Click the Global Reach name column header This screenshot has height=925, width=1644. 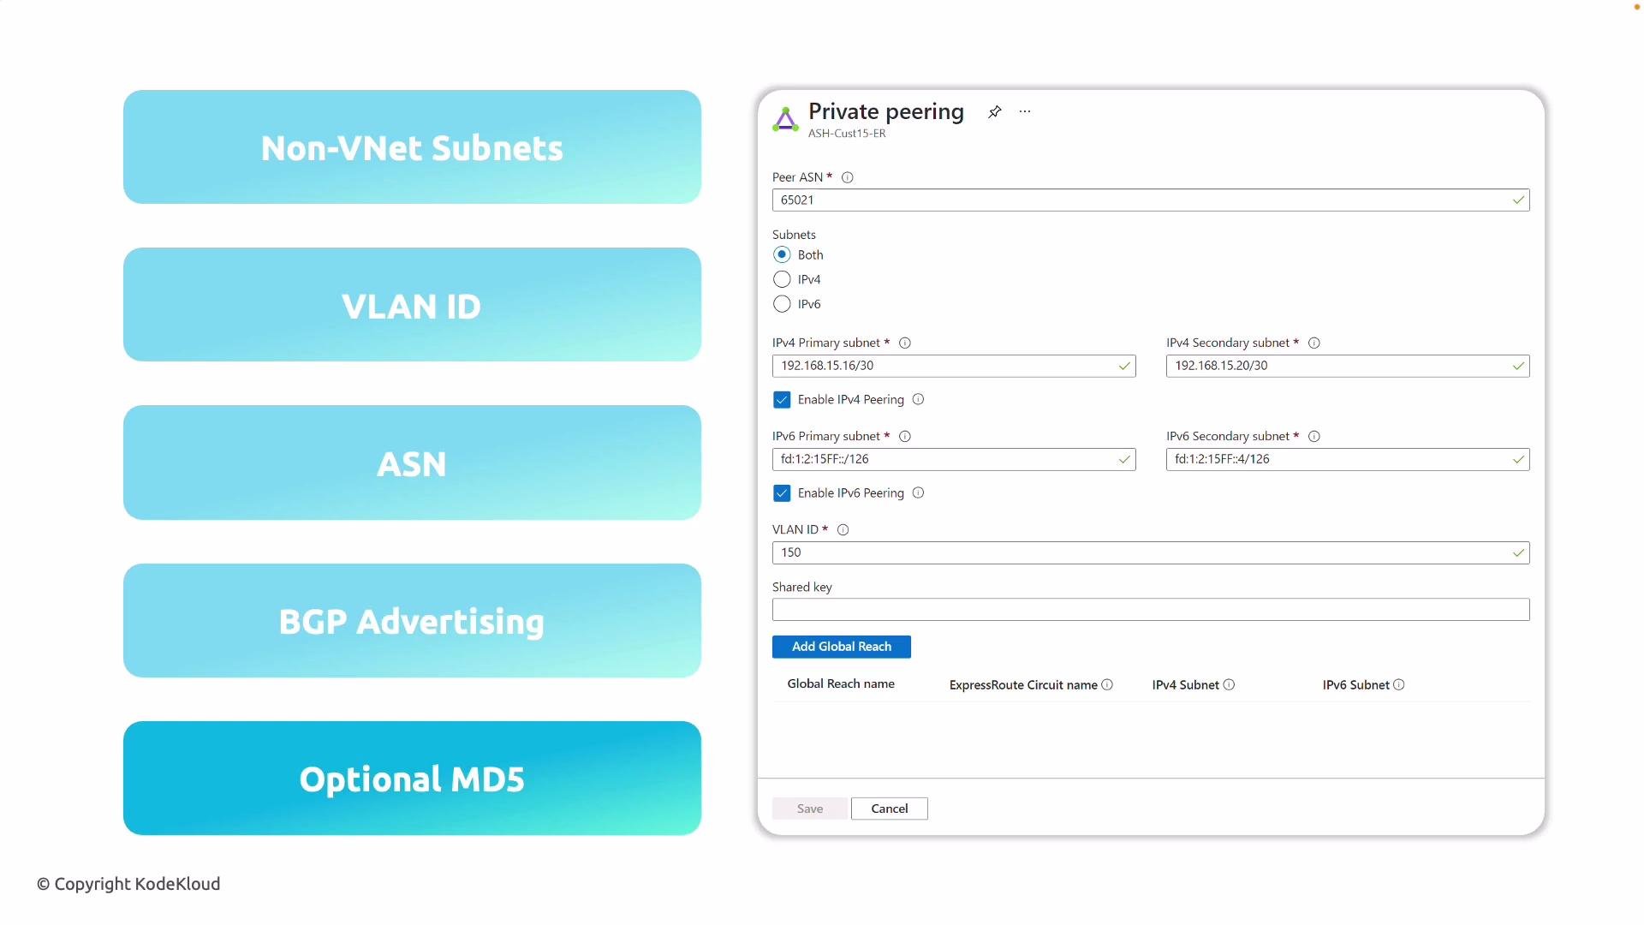[841, 683]
